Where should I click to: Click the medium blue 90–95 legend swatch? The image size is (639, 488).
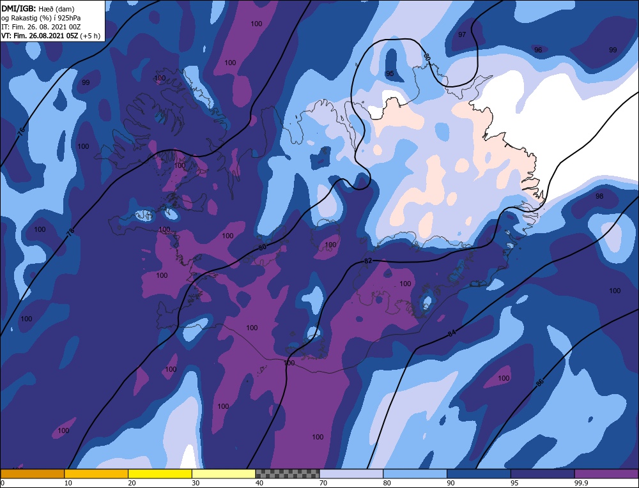click(x=479, y=473)
